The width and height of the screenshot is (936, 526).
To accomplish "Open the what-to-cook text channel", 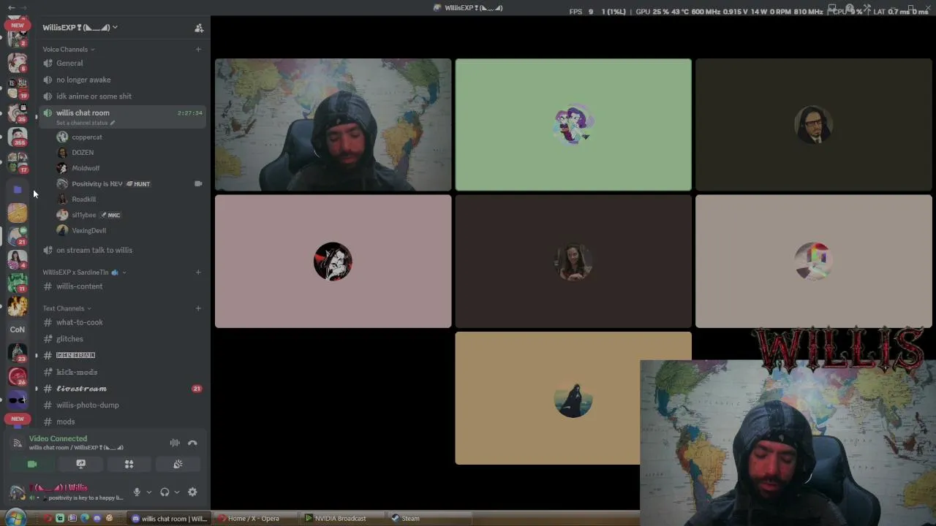I will click(x=123, y=322).
